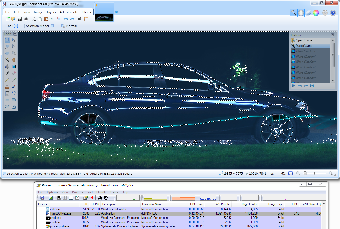Select the Move Selected Pixels tool

[x=14, y=40]
